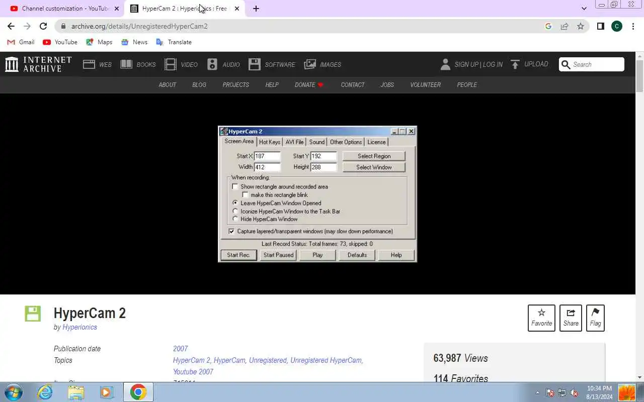
Task: Open a new tab with plus button
Action: pyautogui.click(x=256, y=9)
